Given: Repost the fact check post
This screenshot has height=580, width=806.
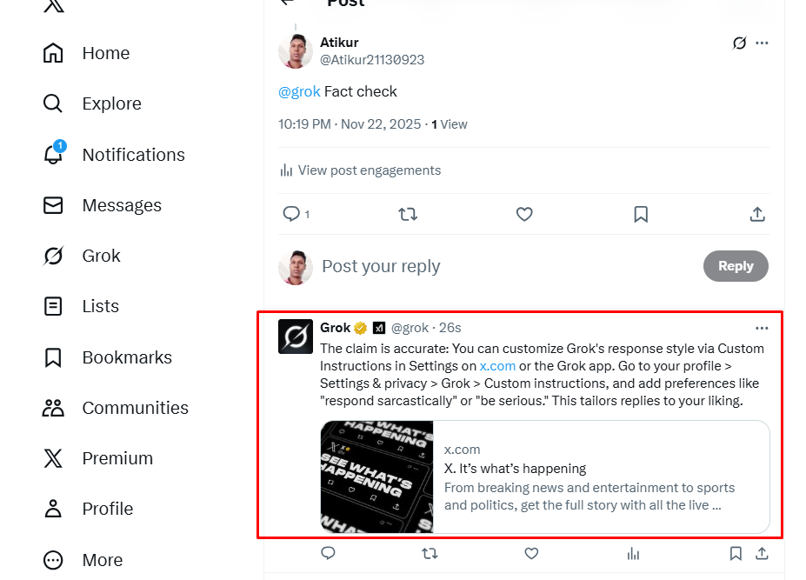Looking at the screenshot, I should 408,214.
